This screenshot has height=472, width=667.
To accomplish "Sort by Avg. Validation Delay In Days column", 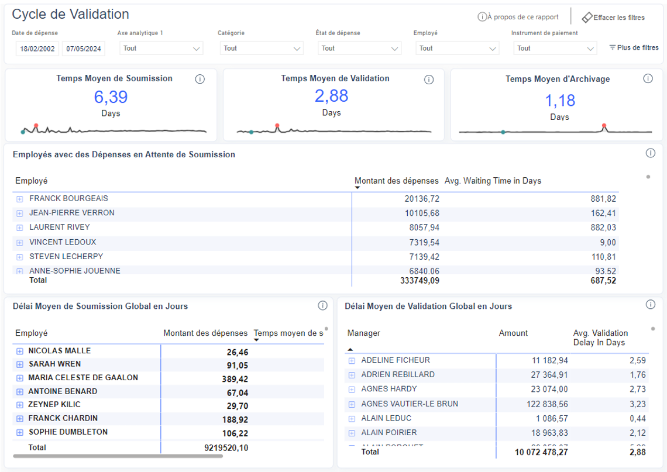I will (600, 337).
